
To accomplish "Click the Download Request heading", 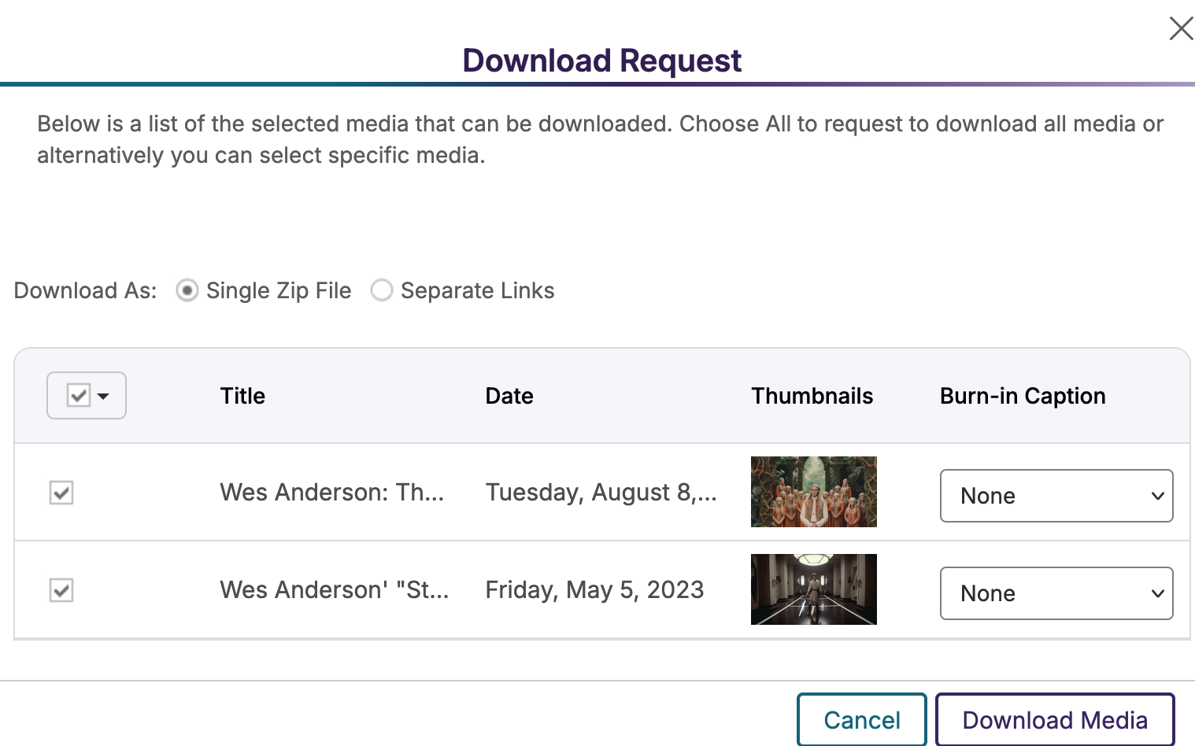I will (602, 61).
